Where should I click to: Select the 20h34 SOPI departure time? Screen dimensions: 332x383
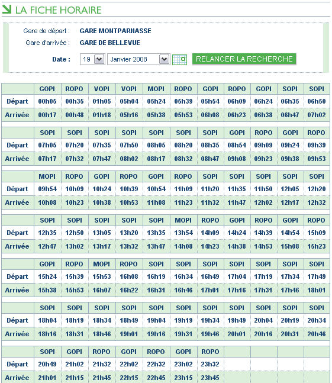317,320
